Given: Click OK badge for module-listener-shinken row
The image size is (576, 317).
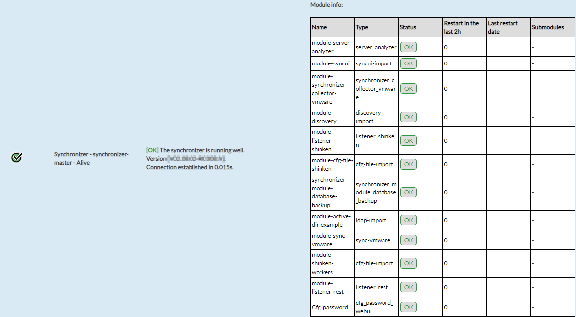Looking at the screenshot, I should click(408, 141).
